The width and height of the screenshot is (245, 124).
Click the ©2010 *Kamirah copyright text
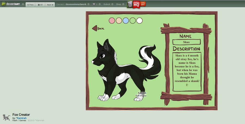coord(36,120)
